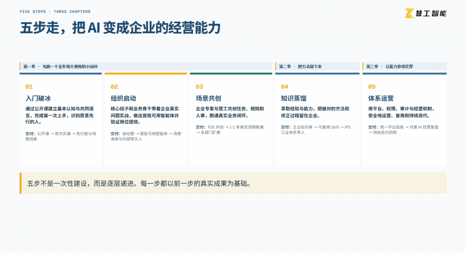The width and height of the screenshot is (465, 253).
Task: Click the 慧工智能 logo icon
Action: click(409, 13)
